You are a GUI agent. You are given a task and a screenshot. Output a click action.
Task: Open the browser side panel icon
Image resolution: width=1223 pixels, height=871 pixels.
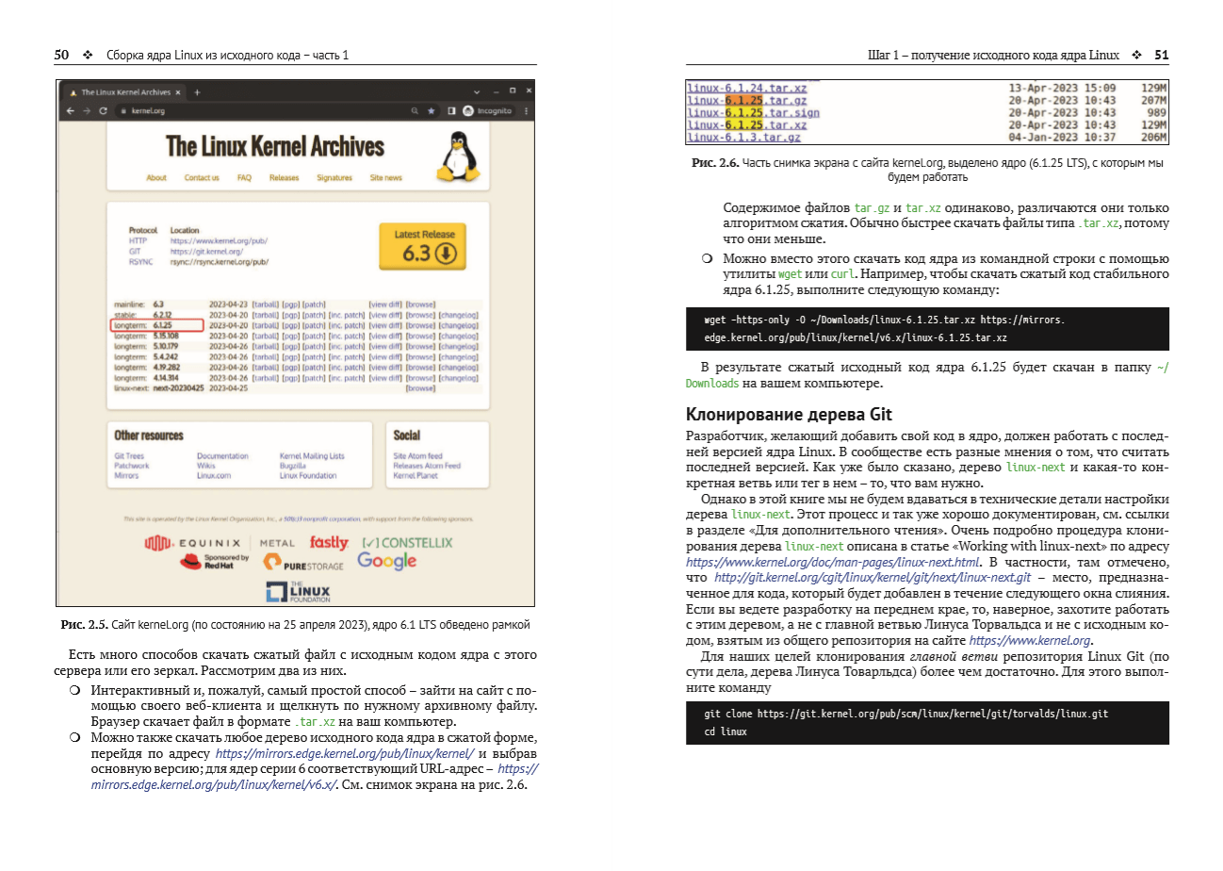tap(451, 111)
